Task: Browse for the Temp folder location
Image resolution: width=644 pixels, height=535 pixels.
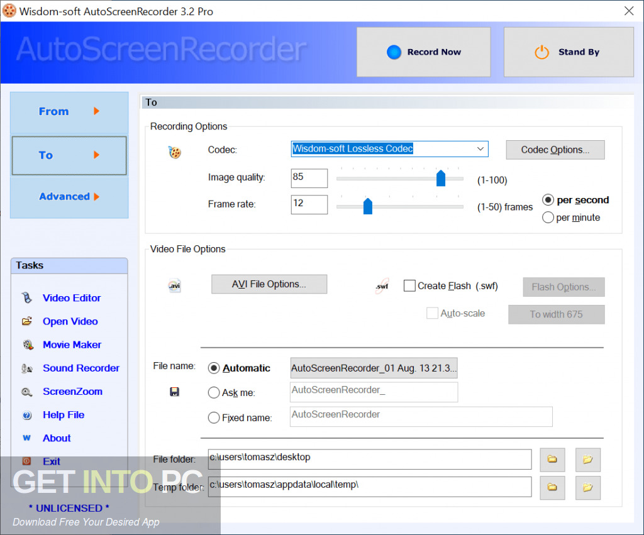Action: pos(552,487)
